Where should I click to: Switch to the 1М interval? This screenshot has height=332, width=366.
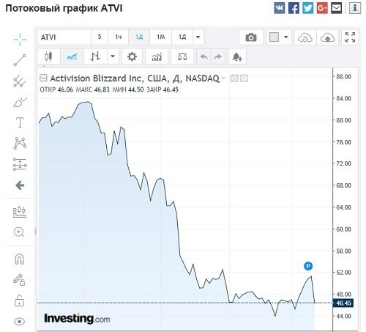click(x=160, y=37)
